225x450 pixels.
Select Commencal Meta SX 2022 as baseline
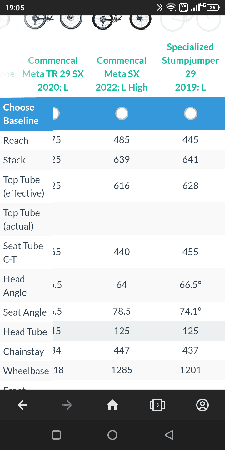coord(122,114)
